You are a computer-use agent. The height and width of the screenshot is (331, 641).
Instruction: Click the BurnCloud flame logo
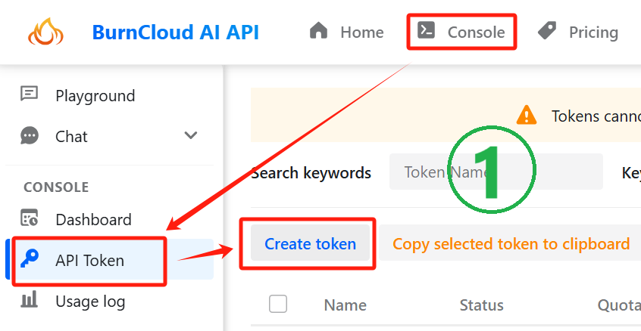click(x=45, y=32)
